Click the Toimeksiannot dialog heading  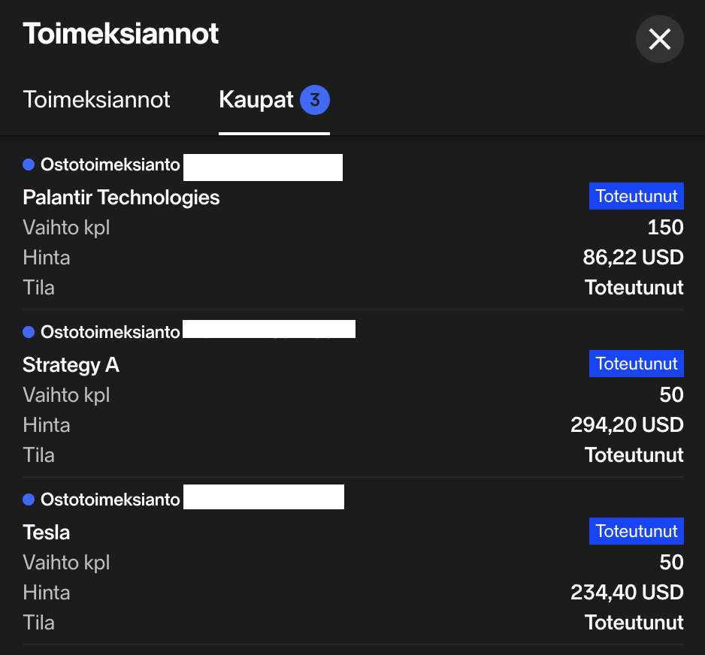pos(120,34)
